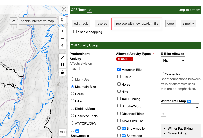Click the map location pin icon
The image size is (203, 138).
pyautogui.click(x=62, y=20)
